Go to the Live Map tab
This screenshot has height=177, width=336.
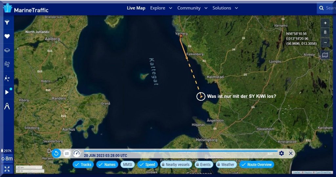pos(136,8)
